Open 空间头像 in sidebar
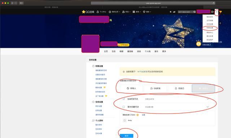231x138 pixels. pyautogui.click(x=99, y=133)
